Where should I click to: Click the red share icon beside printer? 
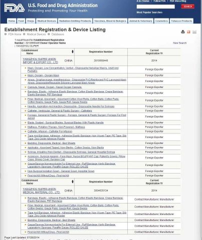click(x=188, y=32)
